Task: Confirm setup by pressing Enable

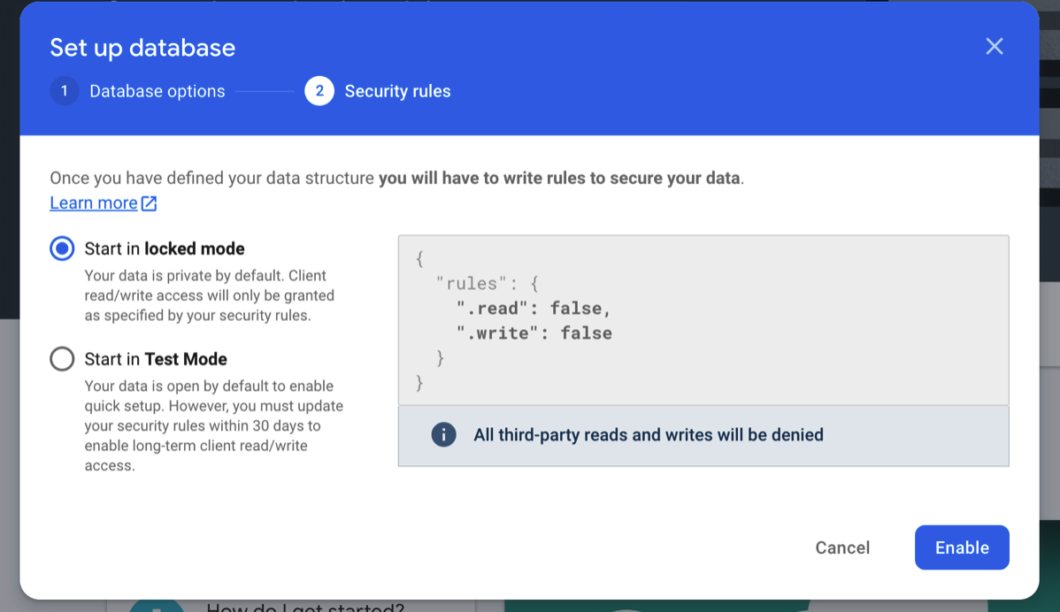Action: pyautogui.click(x=962, y=547)
